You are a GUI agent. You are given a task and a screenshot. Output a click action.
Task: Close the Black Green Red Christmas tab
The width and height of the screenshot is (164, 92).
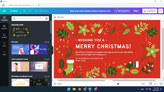(x=34, y=5)
